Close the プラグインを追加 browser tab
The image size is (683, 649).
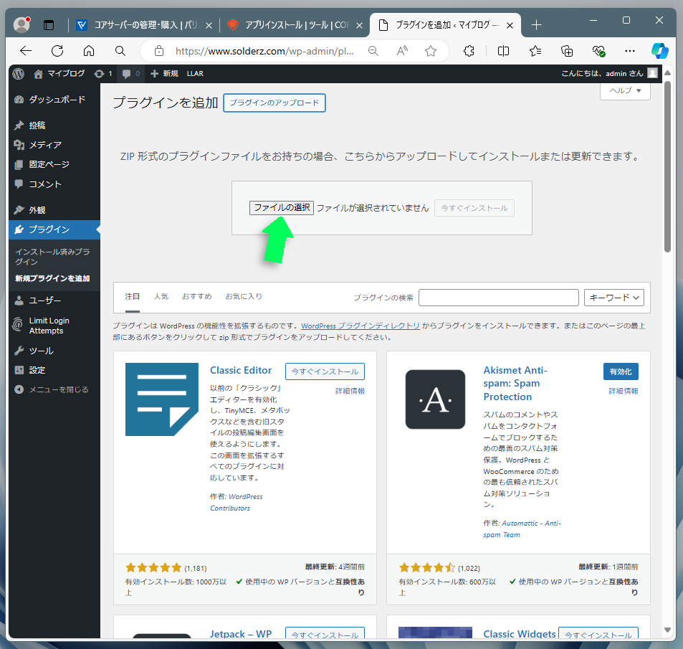[x=510, y=26]
